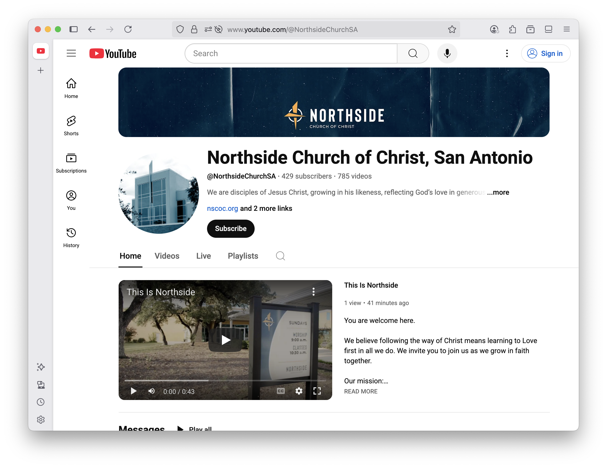Expand channel description with ...more
Viewport: 607px width, 468px height.
coord(498,192)
